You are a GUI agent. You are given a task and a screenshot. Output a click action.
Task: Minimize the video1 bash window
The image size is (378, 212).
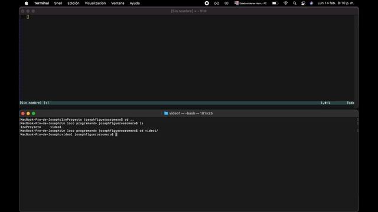point(28,114)
